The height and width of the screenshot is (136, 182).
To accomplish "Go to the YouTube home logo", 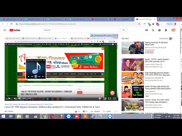I will pyautogui.click(x=15, y=30).
